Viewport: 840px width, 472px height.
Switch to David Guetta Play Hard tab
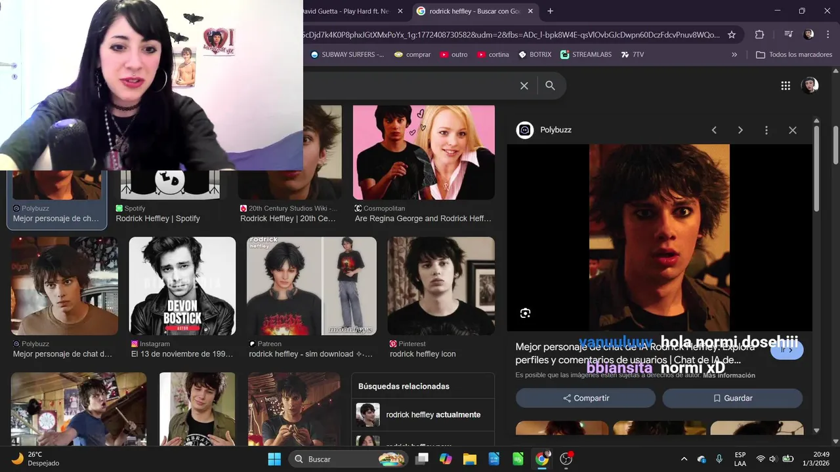346,11
